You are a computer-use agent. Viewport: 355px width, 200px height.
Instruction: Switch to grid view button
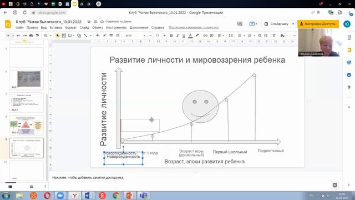pyautogui.click(x=32, y=187)
